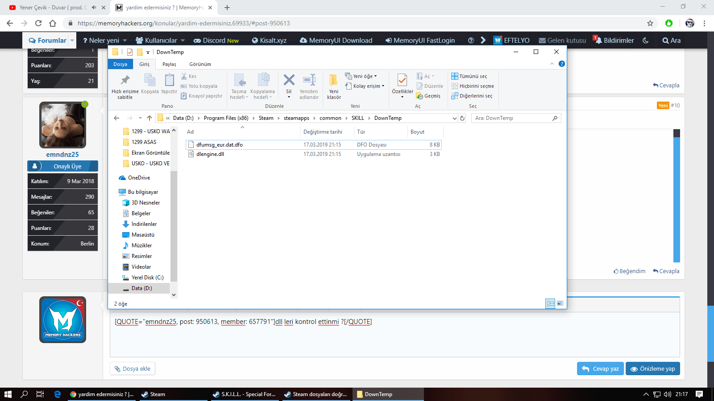Open the Windows action center icon
This screenshot has width=714, height=401.
699,394
